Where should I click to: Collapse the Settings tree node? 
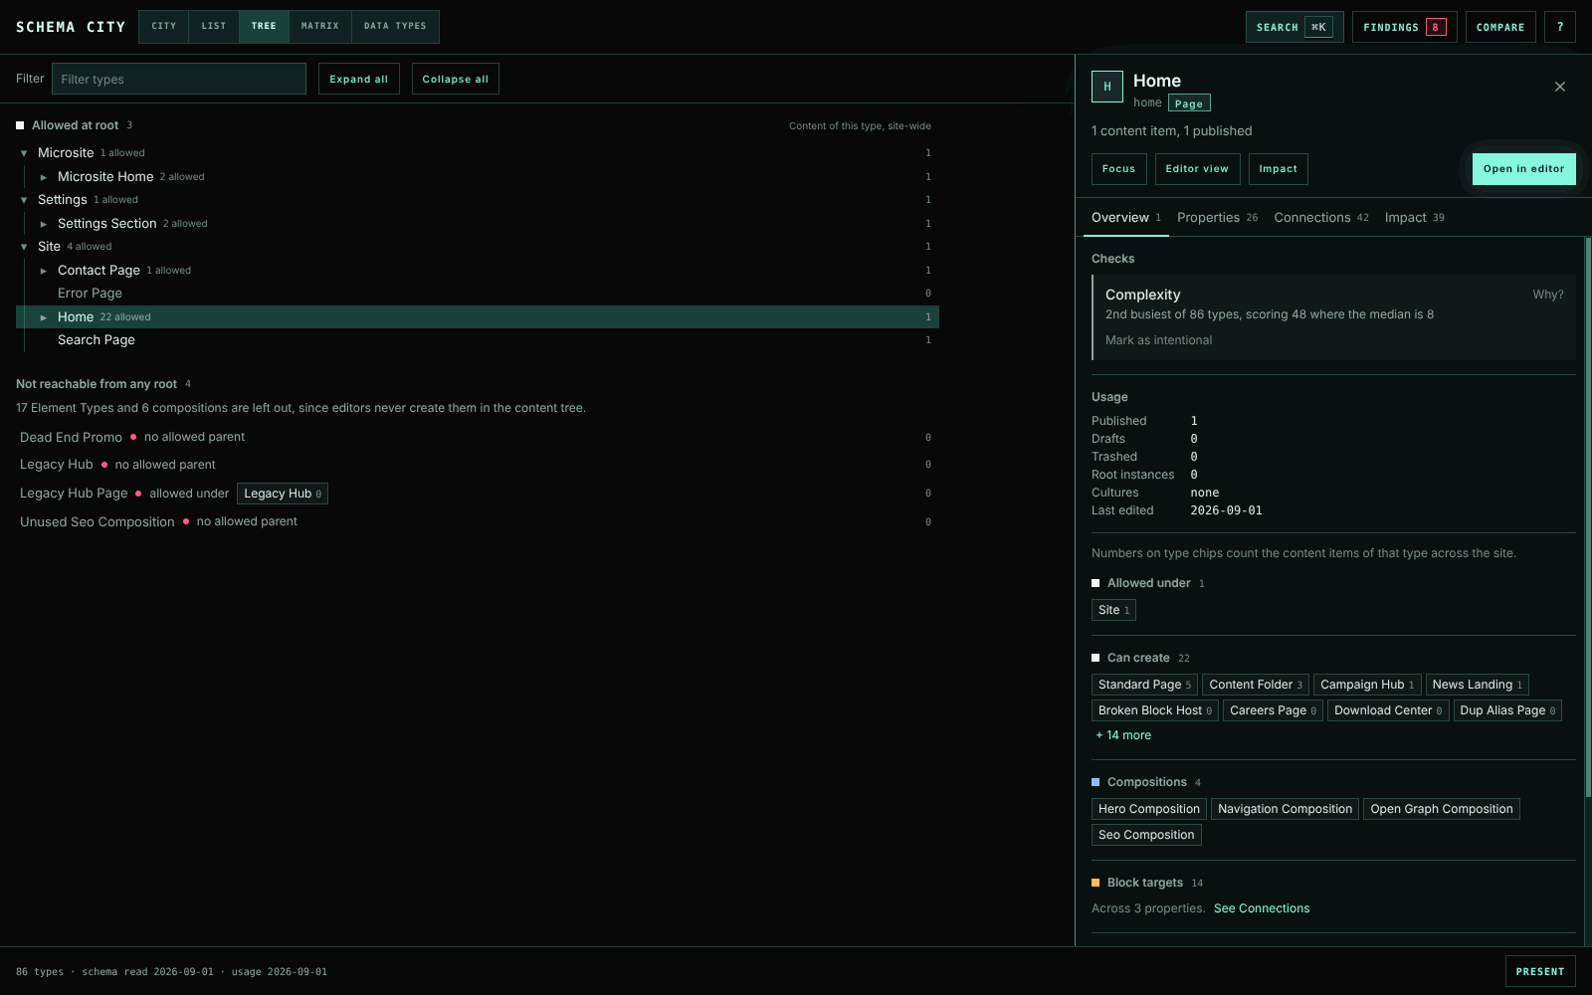(x=24, y=200)
